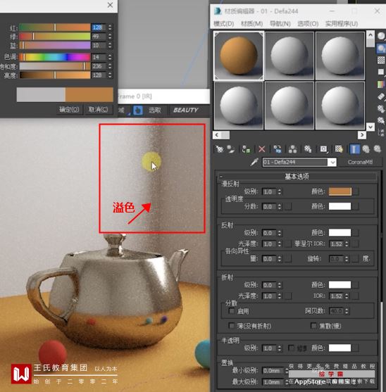
Task: Open the Material ID Channel icon
Action: point(323,149)
